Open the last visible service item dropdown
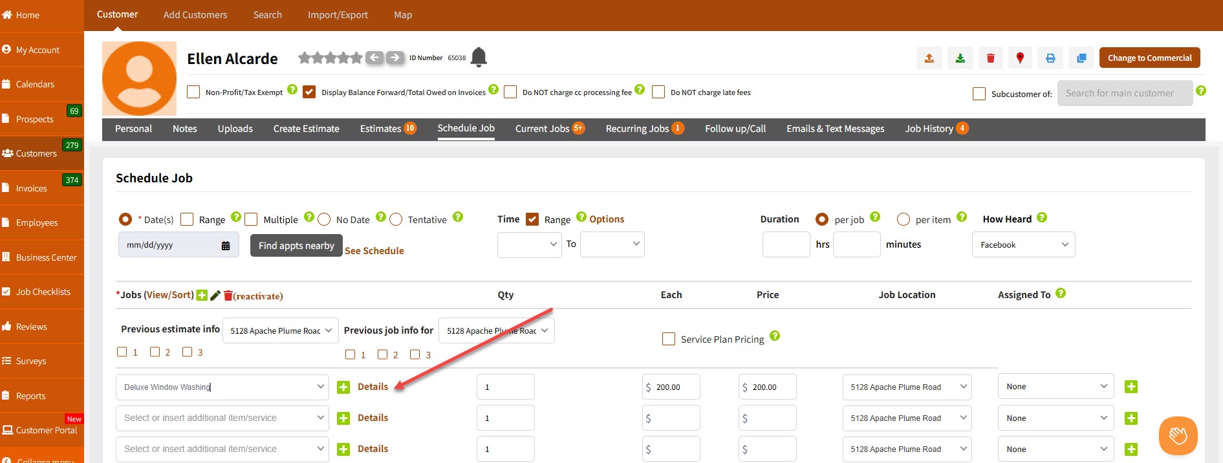Screen dimensions: 1223x463 coord(222,449)
